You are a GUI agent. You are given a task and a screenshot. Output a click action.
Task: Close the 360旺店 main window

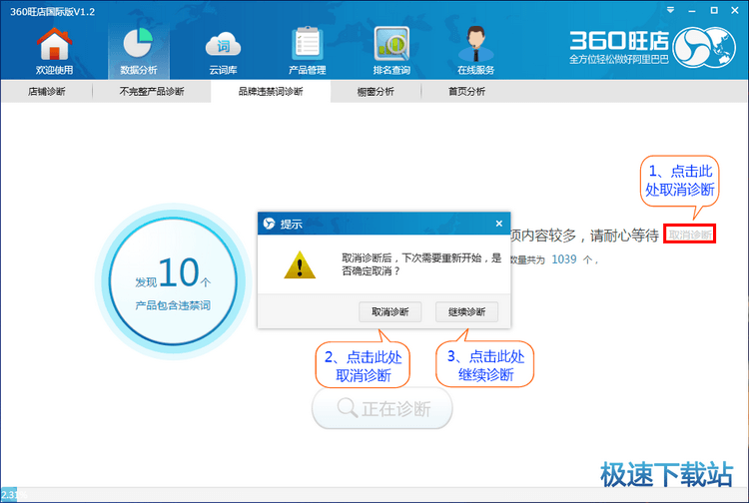(x=735, y=10)
